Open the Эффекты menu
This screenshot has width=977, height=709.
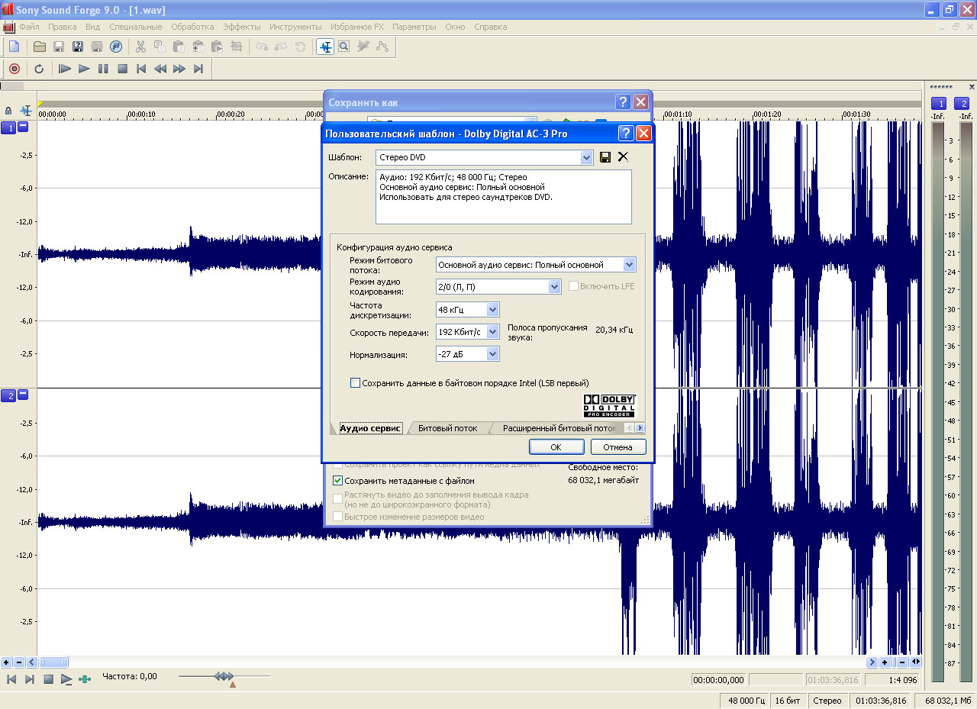(242, 27)
